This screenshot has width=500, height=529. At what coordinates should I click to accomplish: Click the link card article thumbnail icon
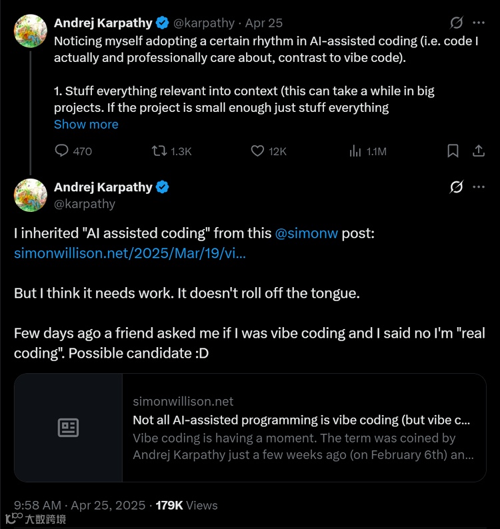(x=68, y=428)
